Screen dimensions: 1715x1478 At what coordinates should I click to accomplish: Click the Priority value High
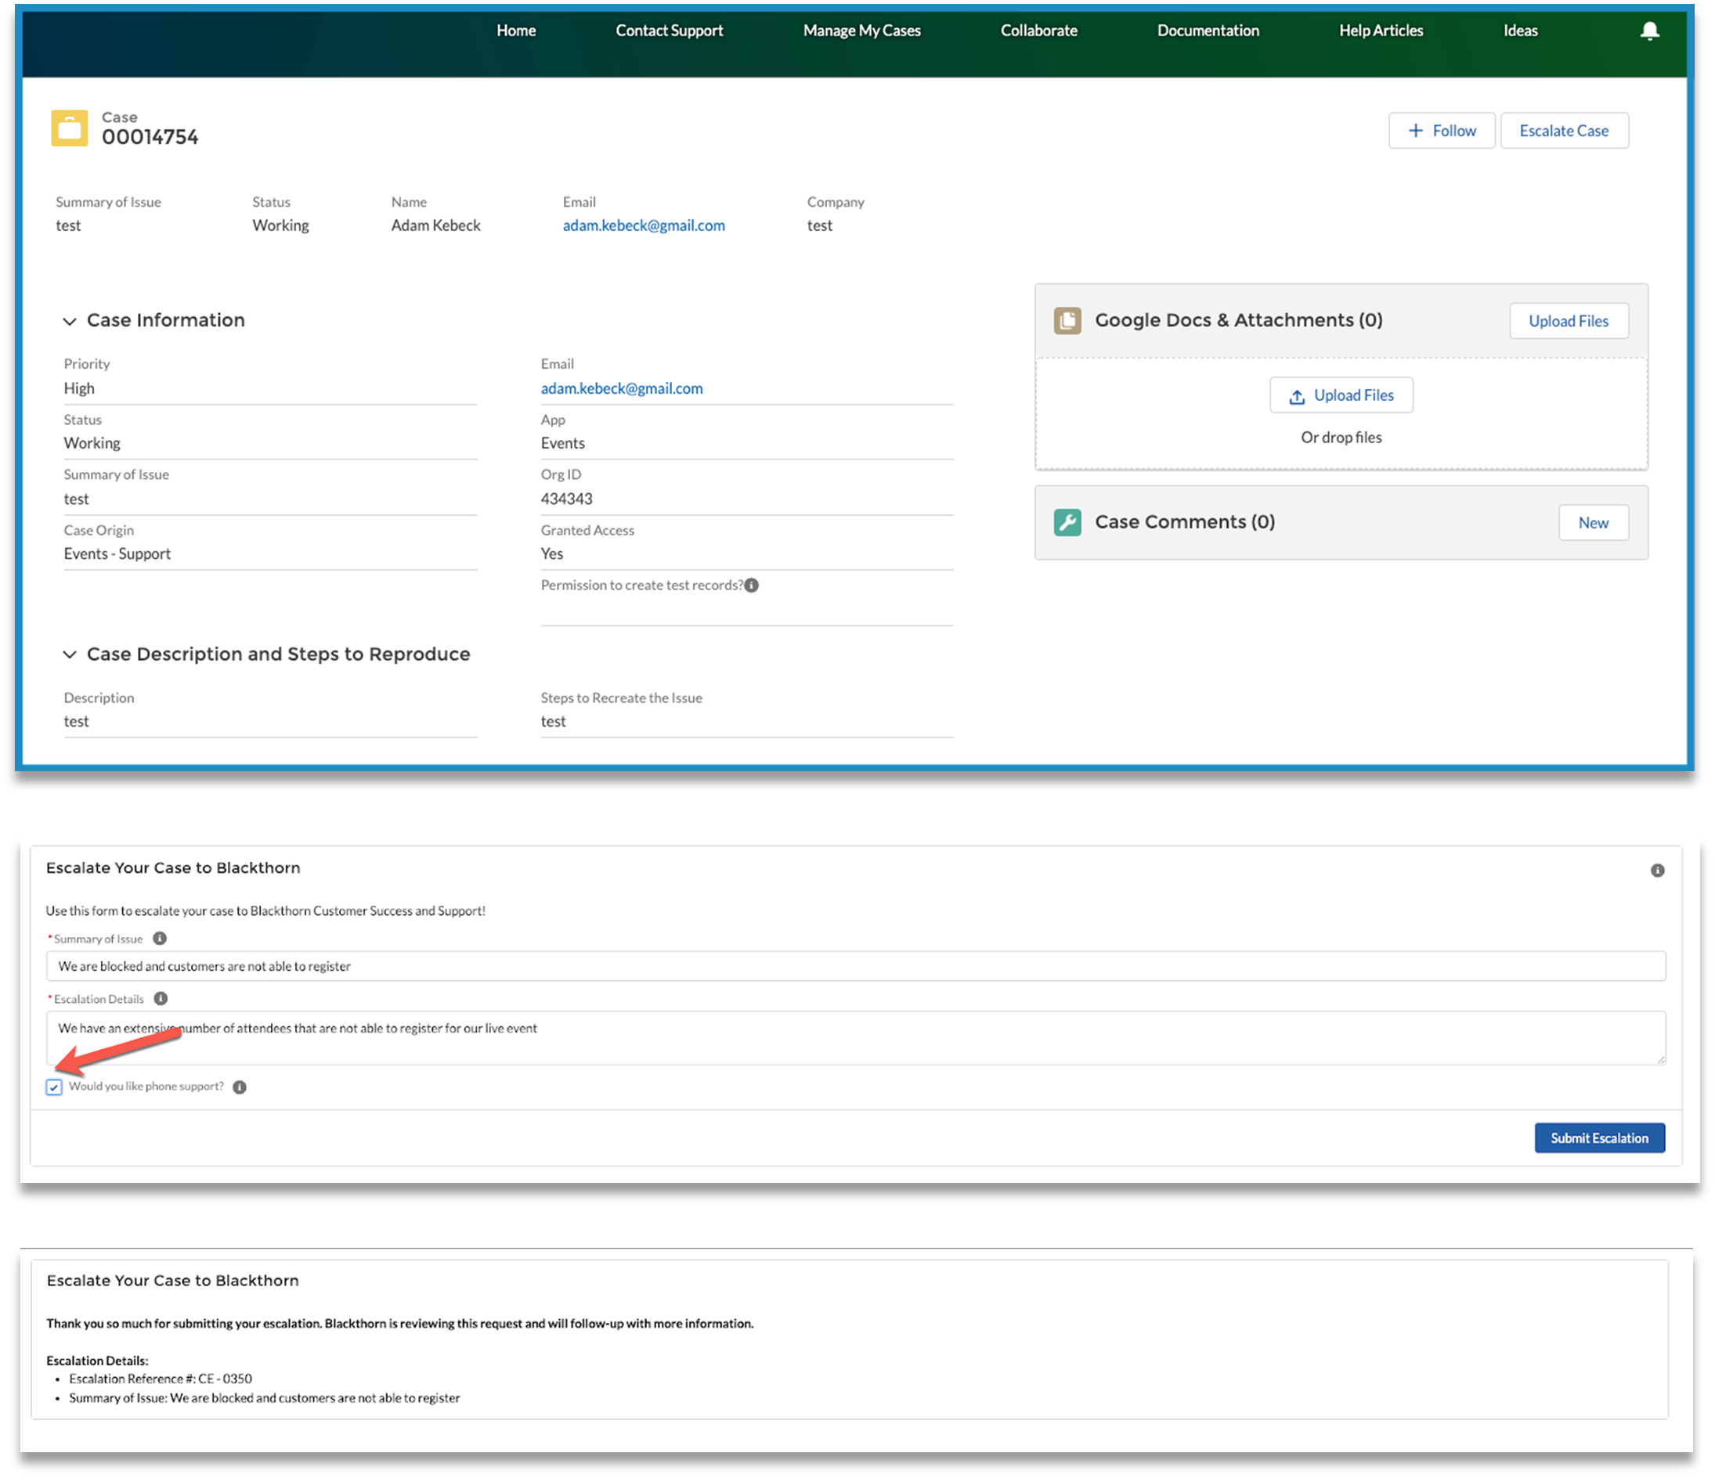click(x=78, y=388)
